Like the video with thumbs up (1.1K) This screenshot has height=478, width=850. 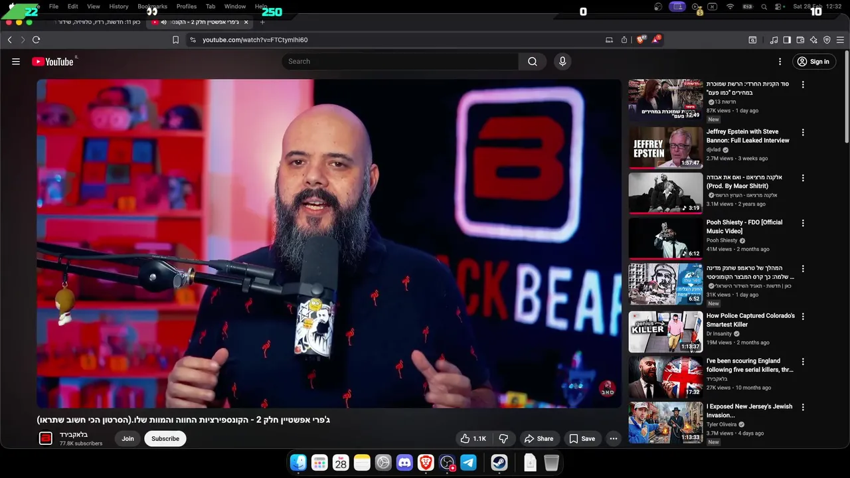click(473, 439)
